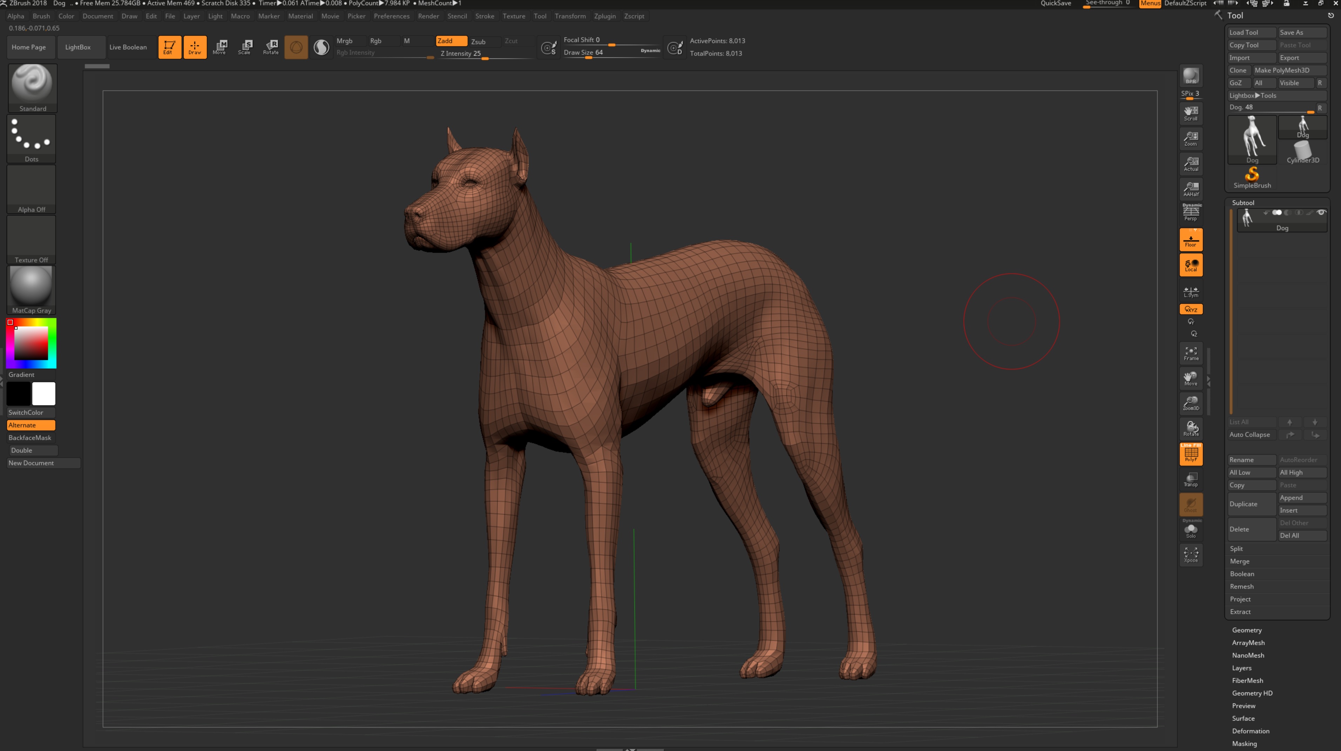Disable the Zadd mode
The width and height of the screenshot is (1341, 751).
click(x=451, y=41)
